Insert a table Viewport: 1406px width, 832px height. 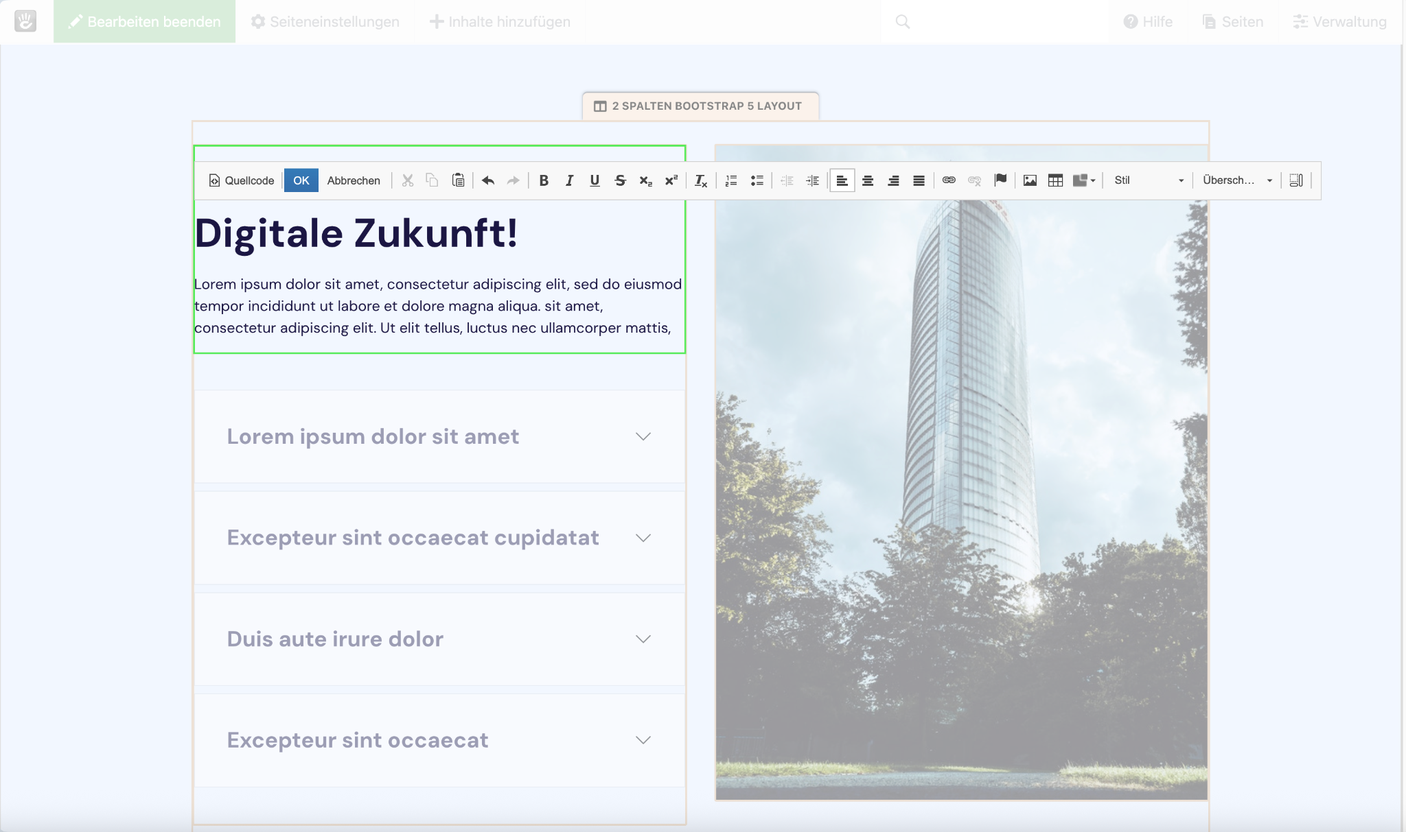(1055, 180)
